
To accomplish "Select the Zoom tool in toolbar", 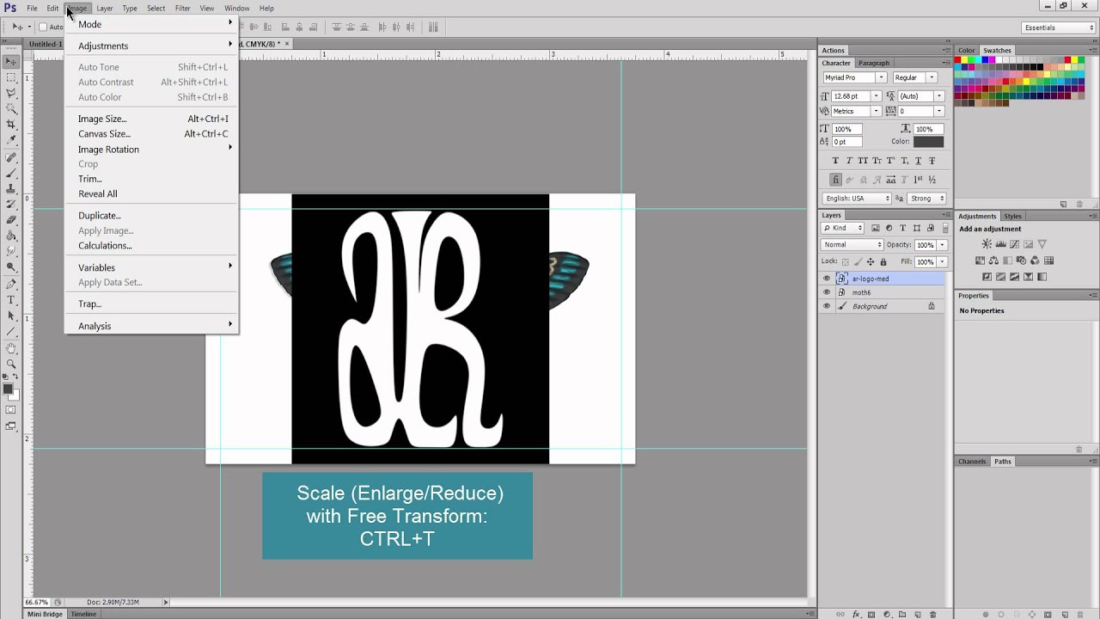I will (11, 364).
